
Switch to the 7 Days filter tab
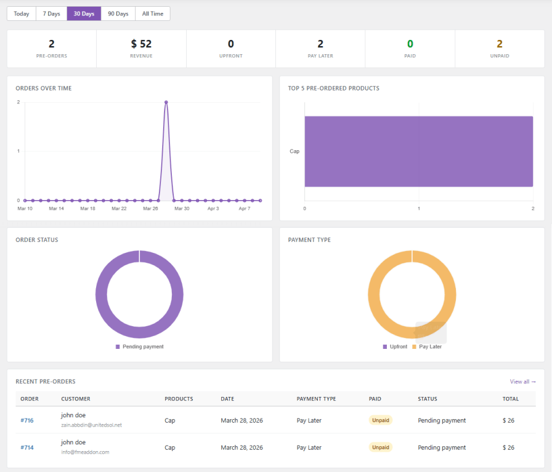(51, 13)
